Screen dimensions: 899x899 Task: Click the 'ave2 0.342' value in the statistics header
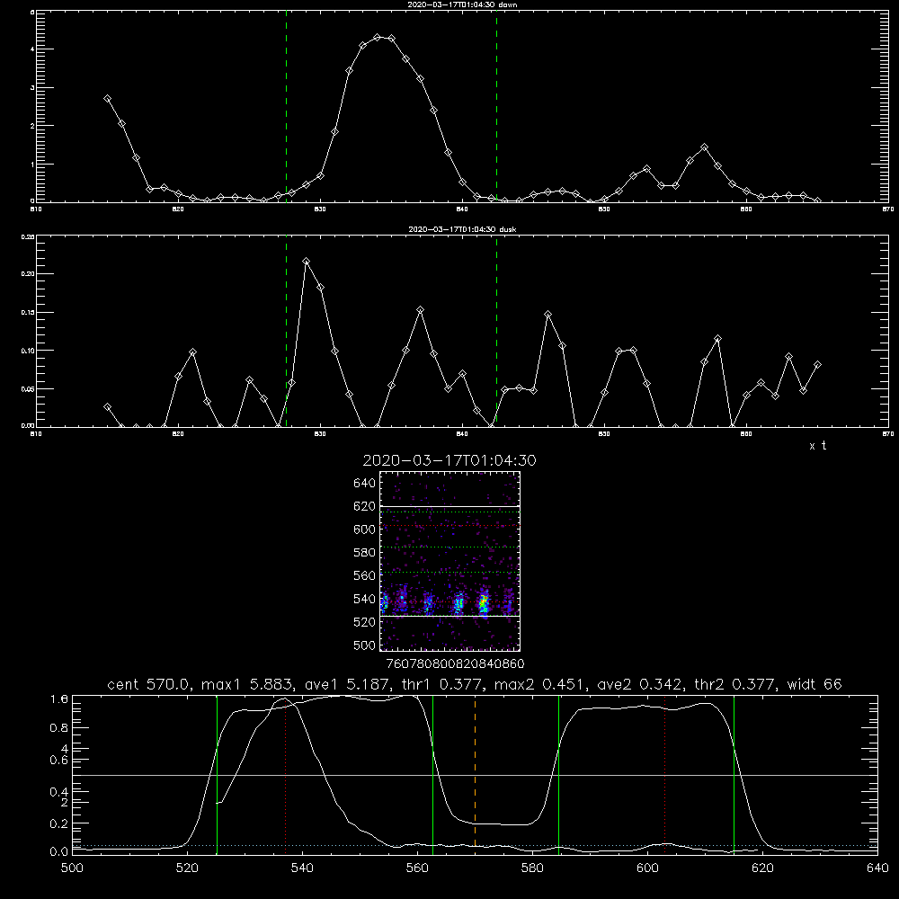[640, 684]
